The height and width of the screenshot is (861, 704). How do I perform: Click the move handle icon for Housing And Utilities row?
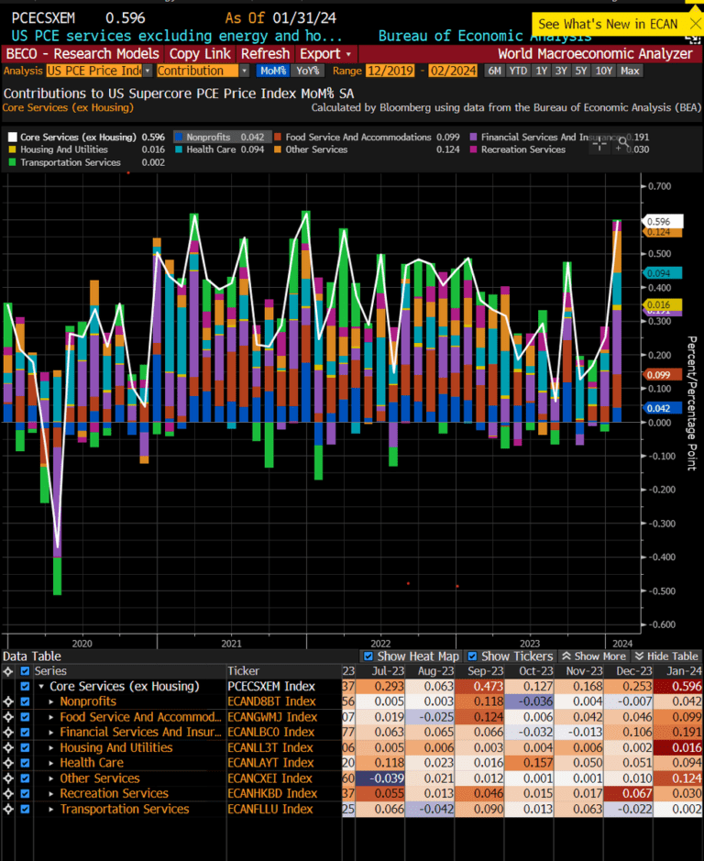point(9,747)
